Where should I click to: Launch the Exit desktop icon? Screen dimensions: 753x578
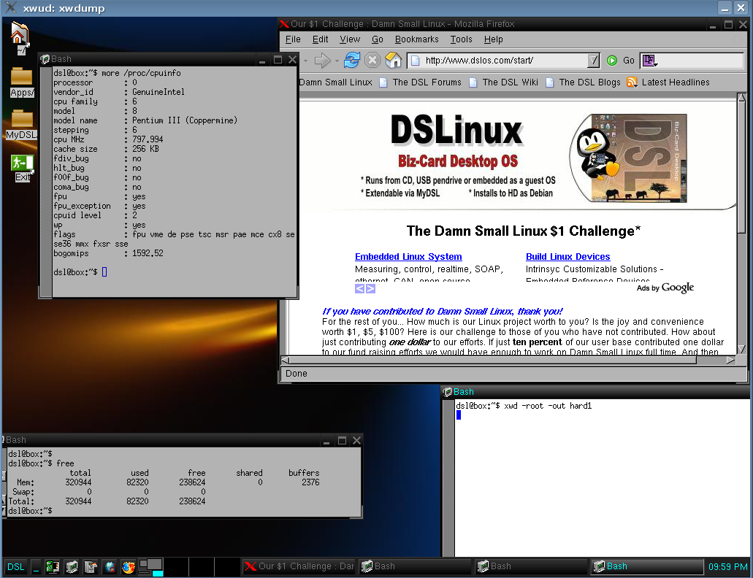click(x=22, y=169)
